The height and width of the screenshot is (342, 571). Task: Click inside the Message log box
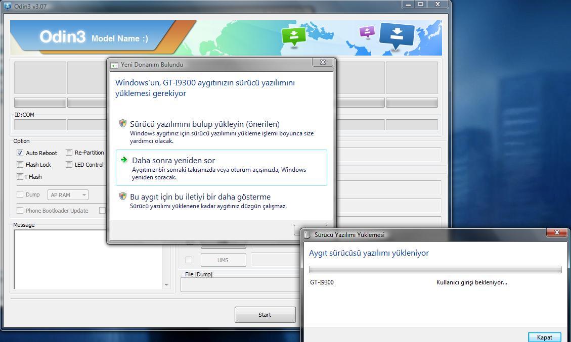[88, 260]
